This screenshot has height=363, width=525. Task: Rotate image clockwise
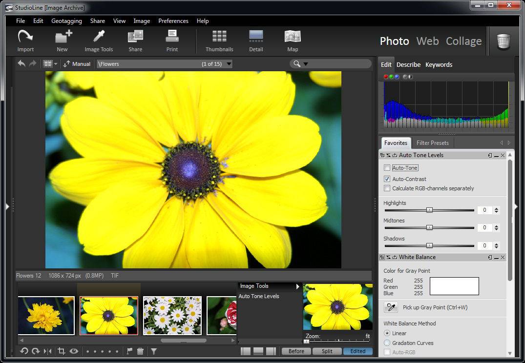[x=36, y=351]
